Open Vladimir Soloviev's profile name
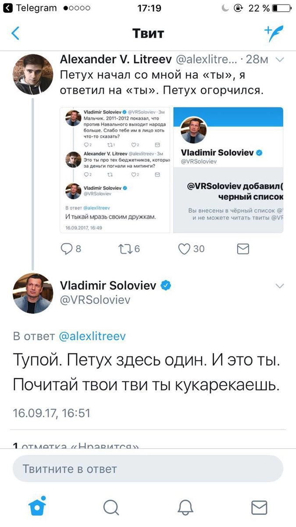The height and width of the screenshot is (527, 296). [108, 285]
